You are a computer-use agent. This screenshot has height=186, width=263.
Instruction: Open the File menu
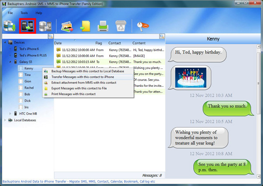click(x=11, y=13)
